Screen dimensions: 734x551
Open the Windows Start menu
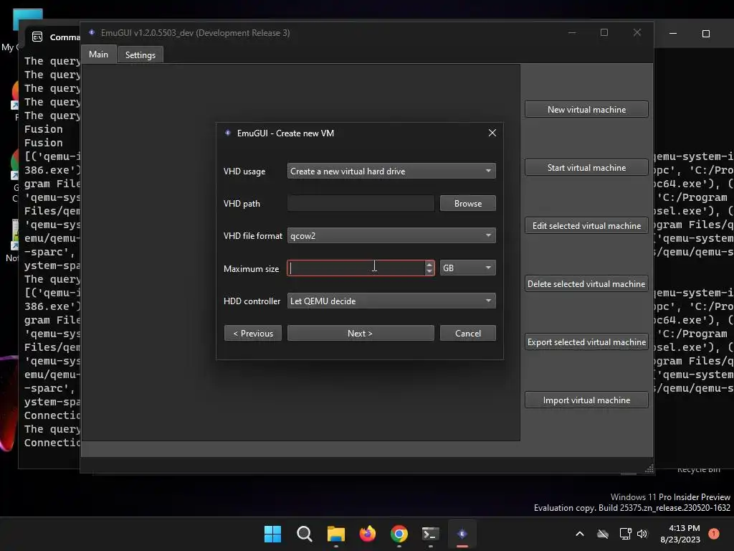pos(272,534)
